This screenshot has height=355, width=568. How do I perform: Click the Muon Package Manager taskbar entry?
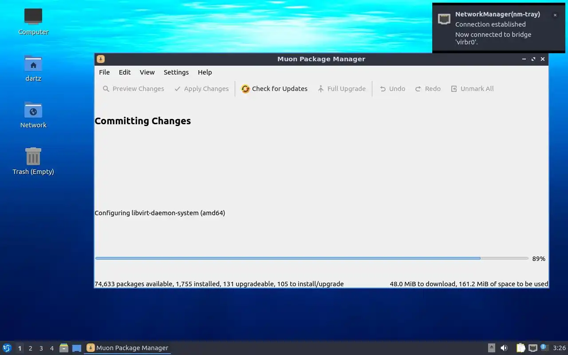pos(127,348)
